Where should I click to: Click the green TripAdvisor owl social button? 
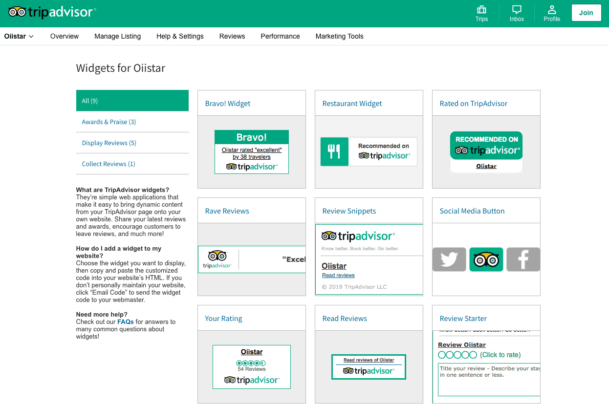point(486,259)
